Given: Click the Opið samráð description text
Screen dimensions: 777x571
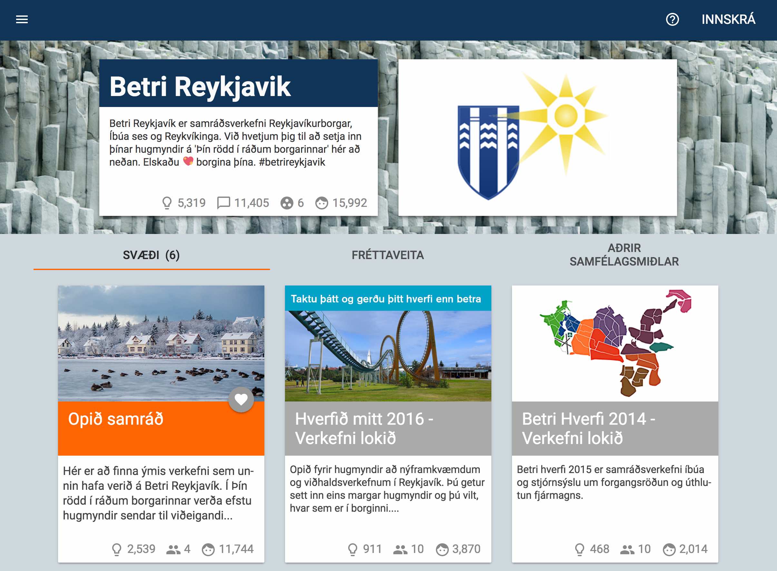Looking at the screenshot, I should tap(158, 493).
